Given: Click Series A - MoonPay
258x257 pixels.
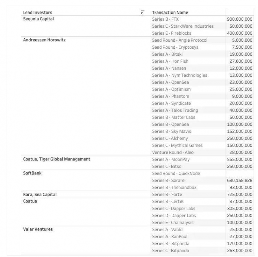Looking at the screenshot, I should [x=171, y=159].
